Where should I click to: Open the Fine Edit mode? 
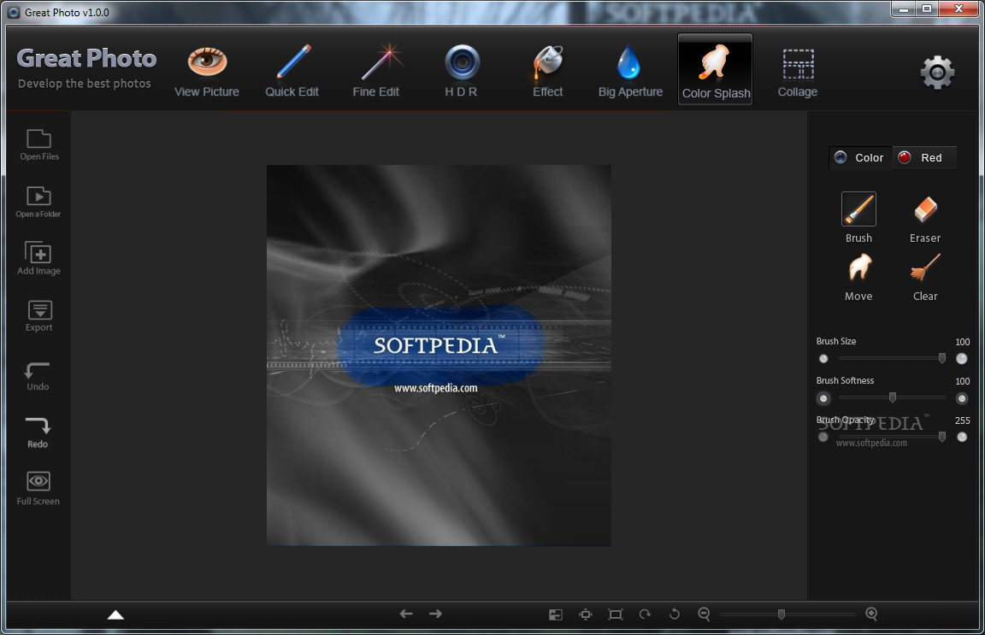376,72
